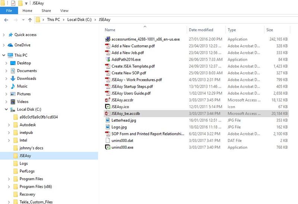
Task: Click the JSEAsy_be.accdb Access icon
Action: [x=108, y=114]
